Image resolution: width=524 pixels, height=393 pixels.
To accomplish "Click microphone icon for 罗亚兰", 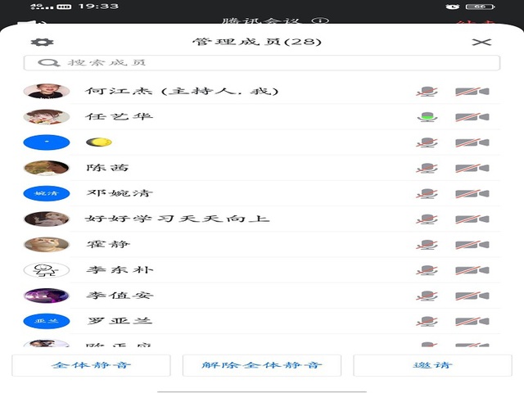I will (426, 321).
